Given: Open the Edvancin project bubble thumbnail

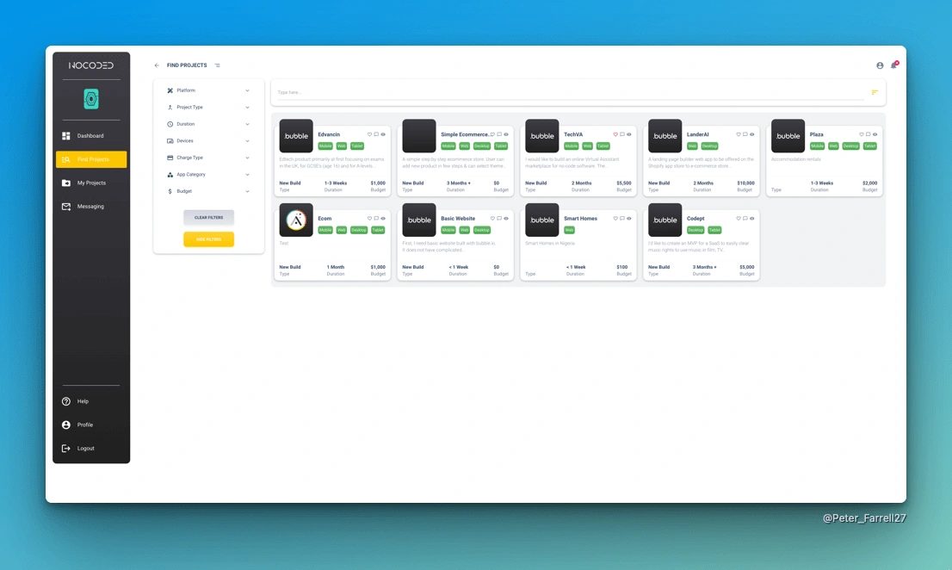Looking at the screenshot, I should pos(296,136).
